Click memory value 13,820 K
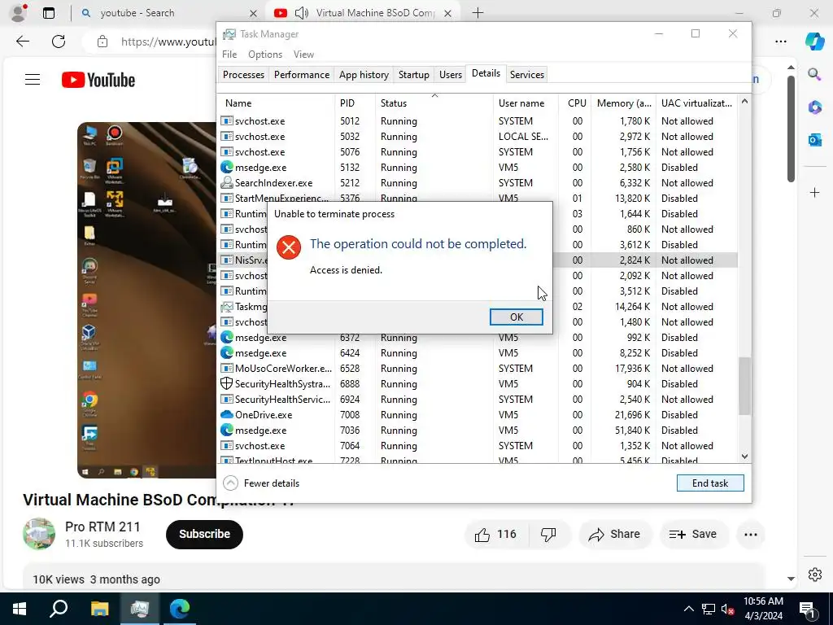 [632, 199]
